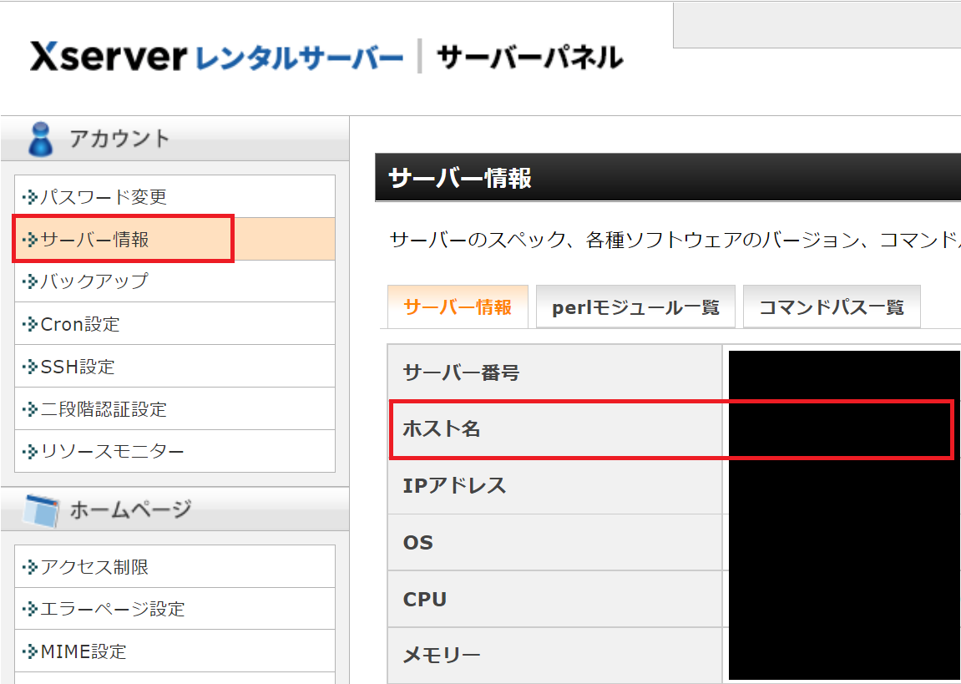Viewport: 961px width, 684px height.
Task: Click the Xserver レンタルサーバー logo
Action: [x=216, y=57]
